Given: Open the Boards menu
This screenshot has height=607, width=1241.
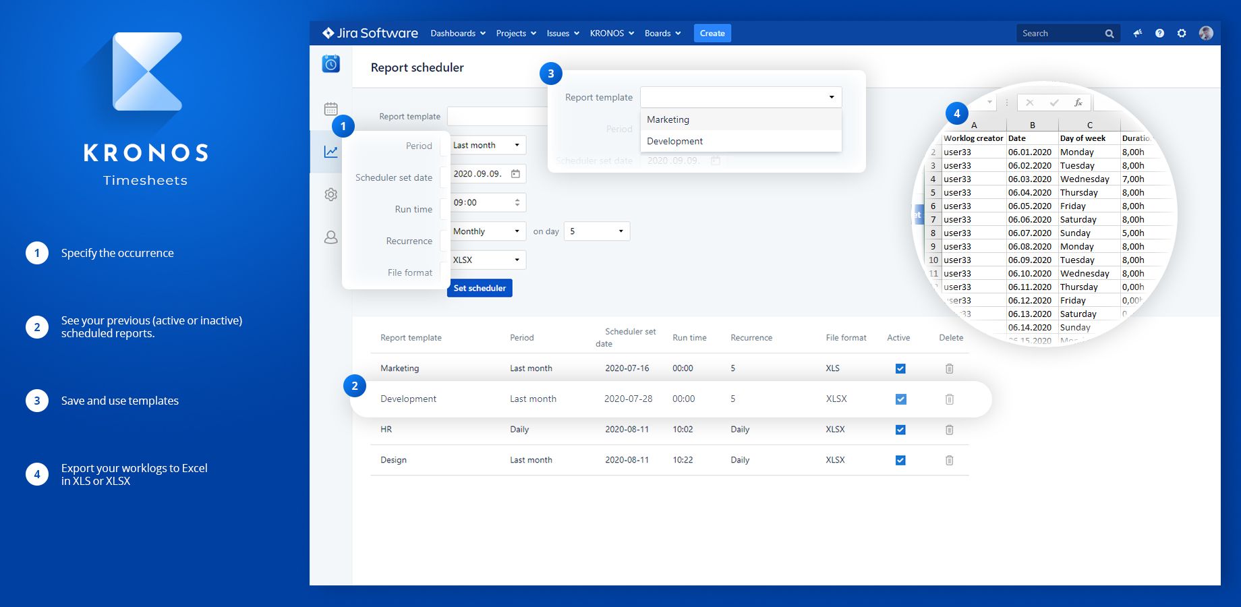Looking at the screenshot, I should coord(662,33).
